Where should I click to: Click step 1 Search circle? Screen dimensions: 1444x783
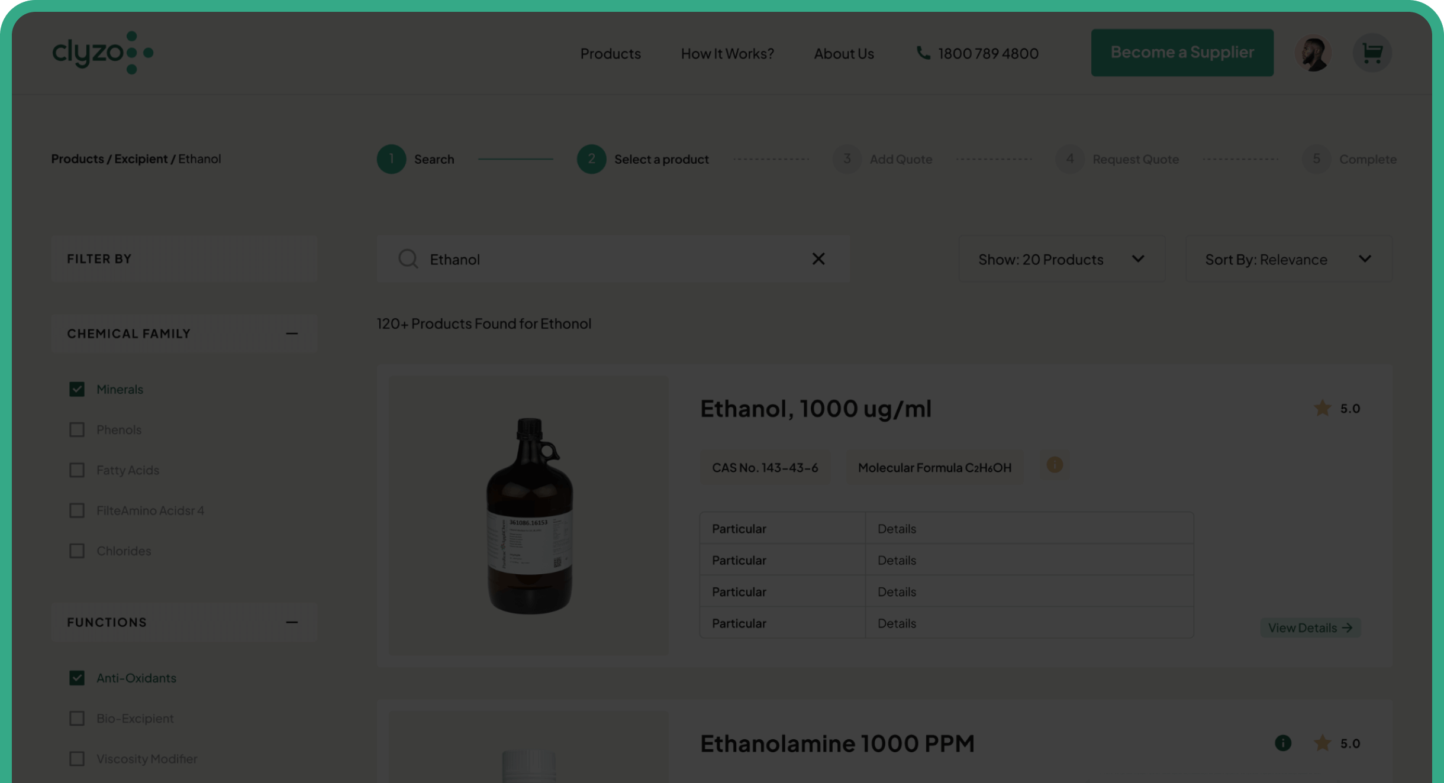[391, 159]
